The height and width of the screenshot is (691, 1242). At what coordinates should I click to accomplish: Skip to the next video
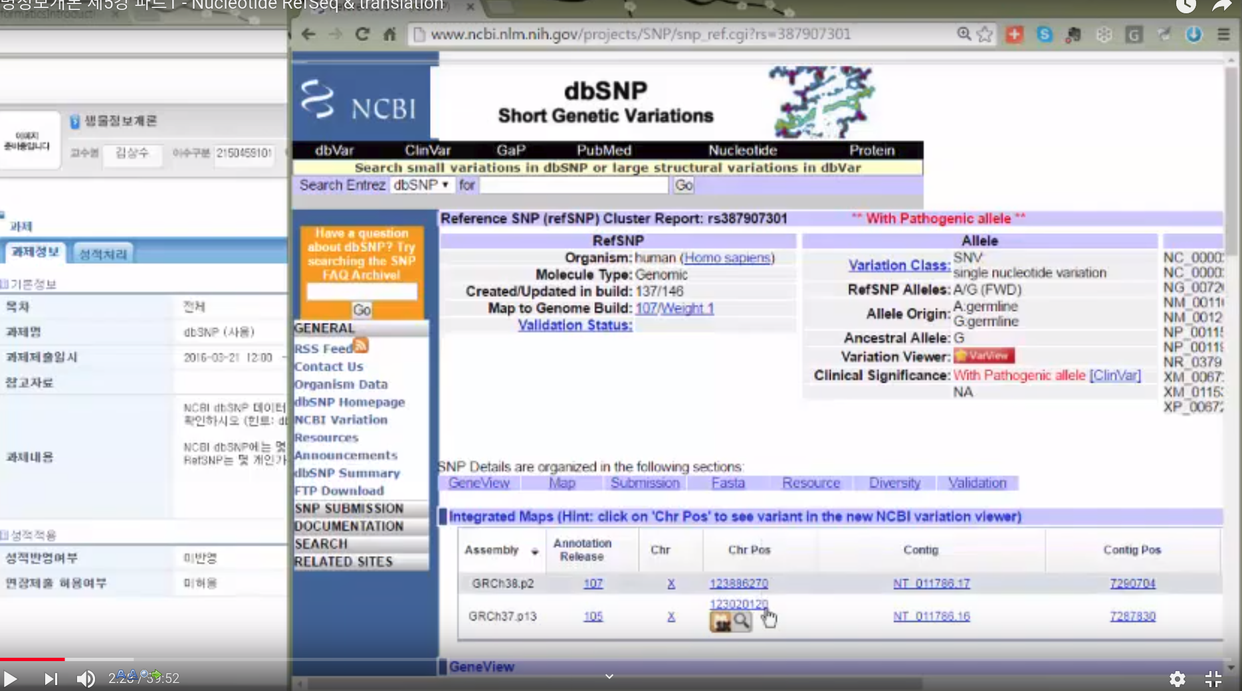tap(51, 678)
